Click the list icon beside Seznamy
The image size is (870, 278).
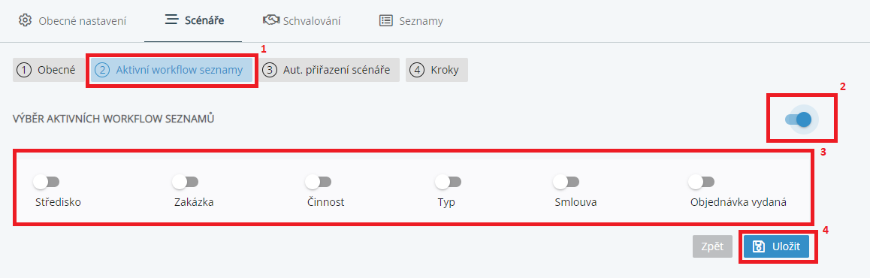[385, 21]
